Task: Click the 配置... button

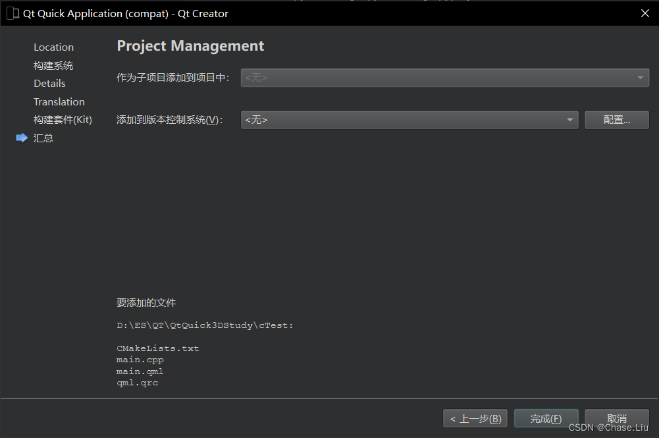Action: tap(616, 119)
